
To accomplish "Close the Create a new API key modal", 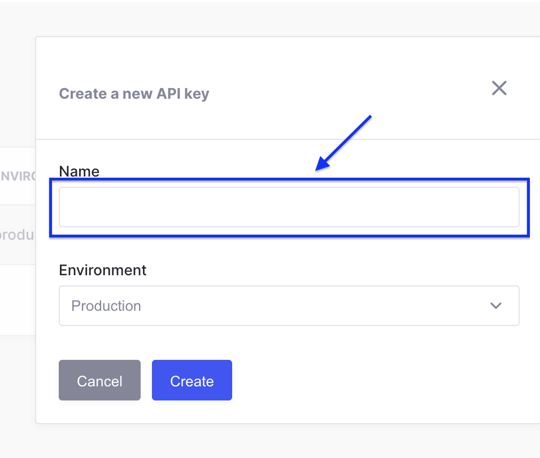I will [499, 89].
